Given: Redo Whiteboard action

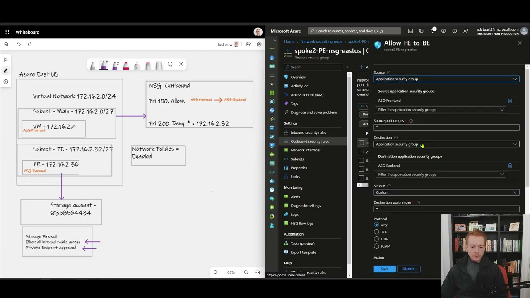Looking at the screenshot, I should [x=30, y=44].
